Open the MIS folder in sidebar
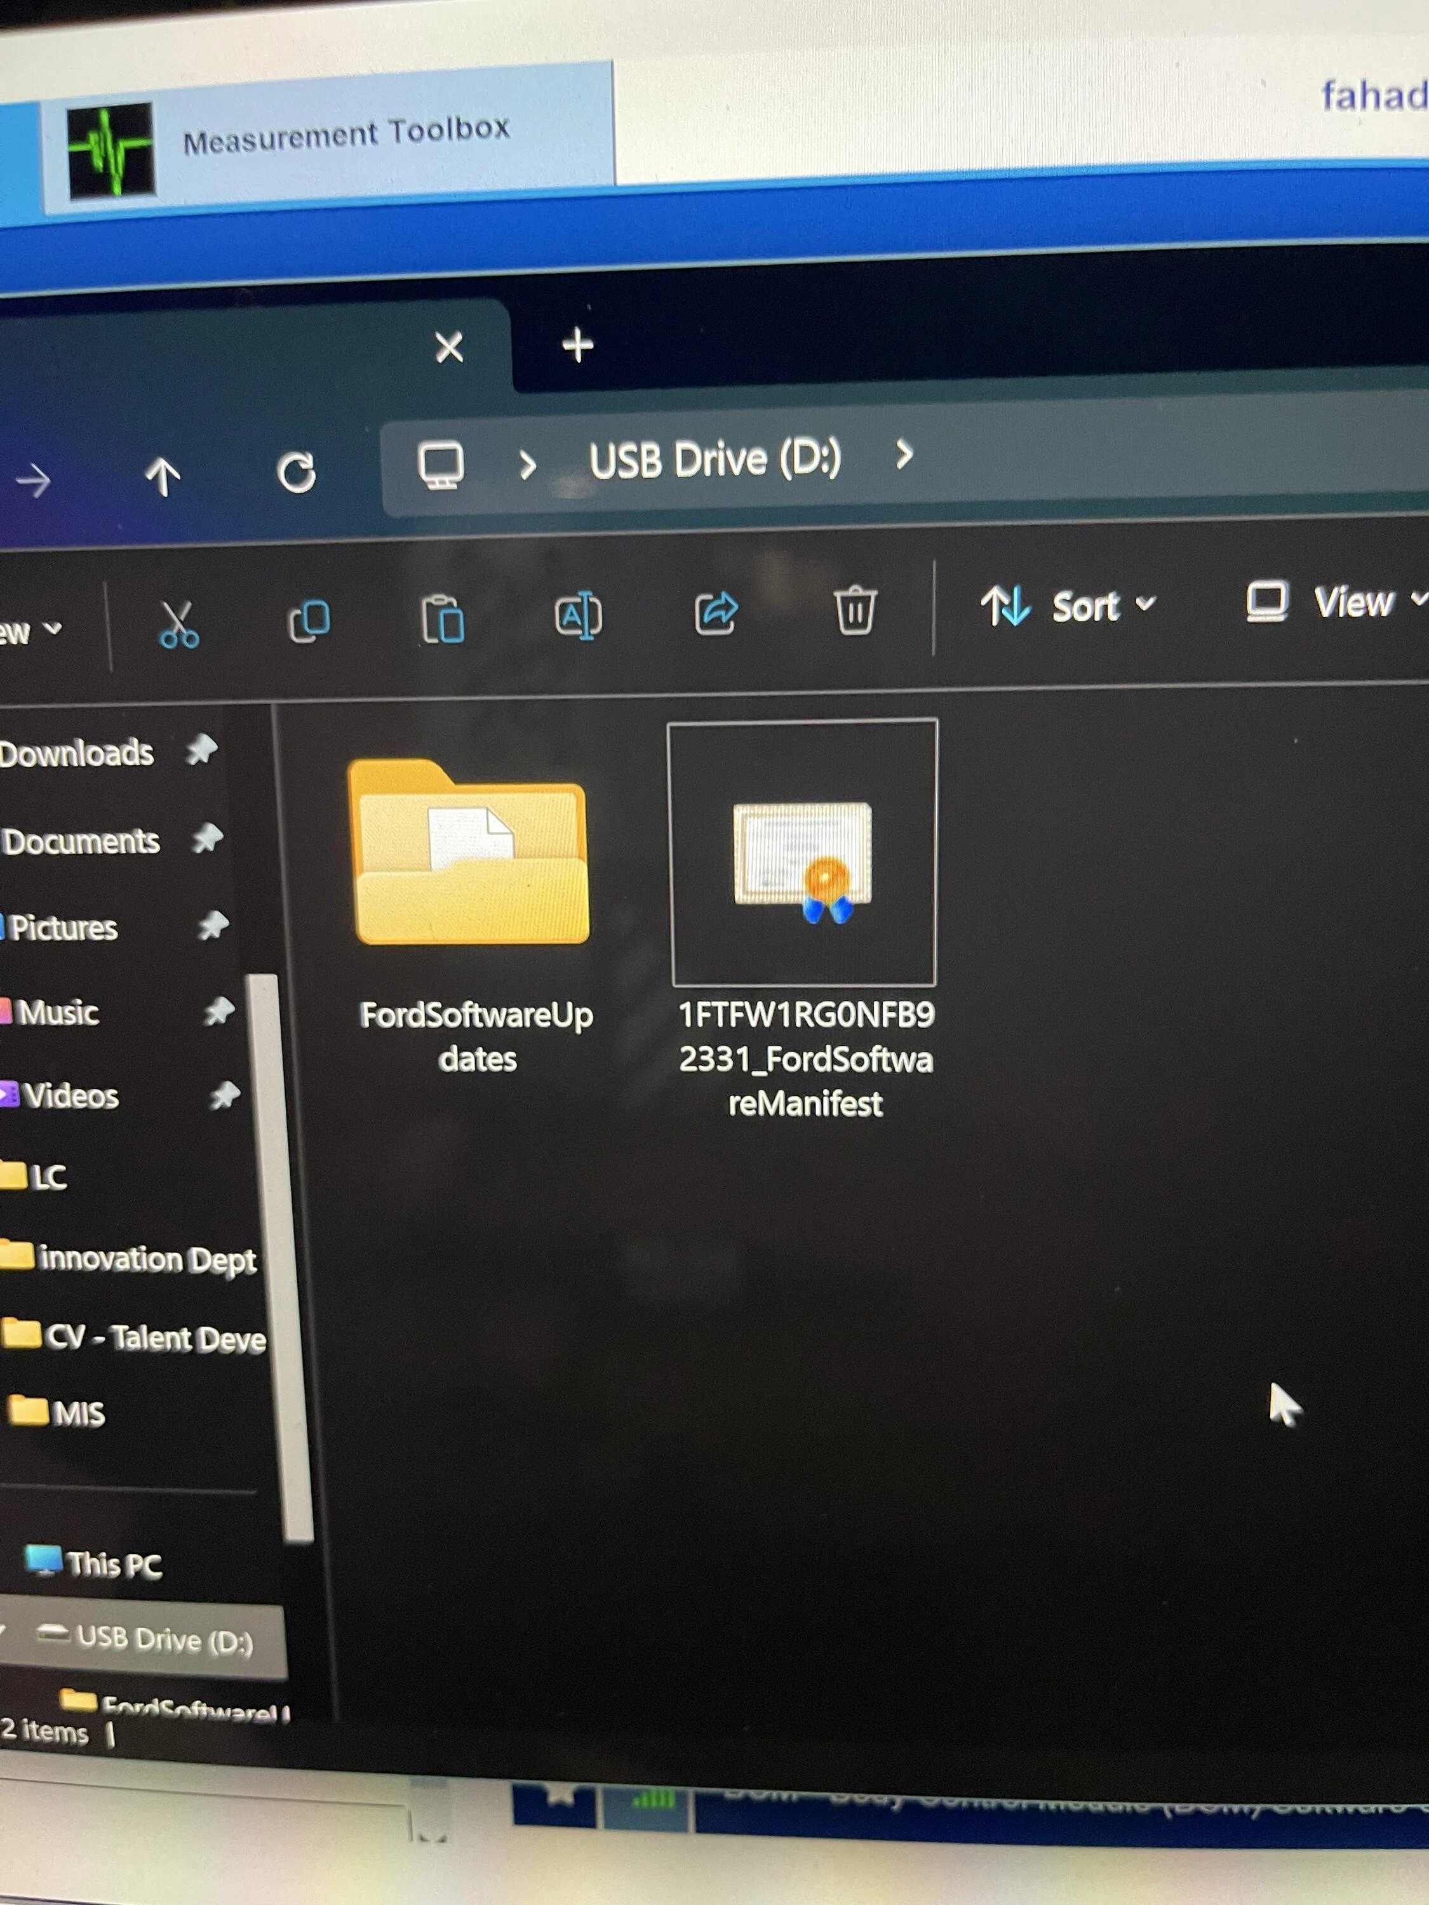Screen dimensions: 1429x1905 [57, 1414]
